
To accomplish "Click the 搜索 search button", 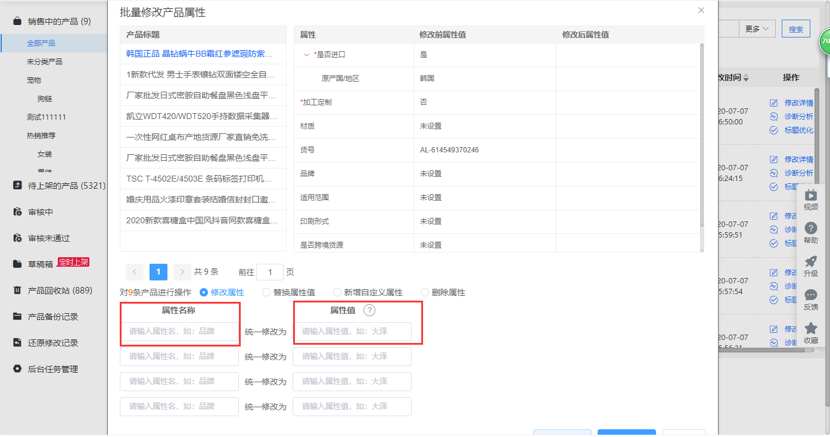I will pyautogui.click(x=796, y=29).
